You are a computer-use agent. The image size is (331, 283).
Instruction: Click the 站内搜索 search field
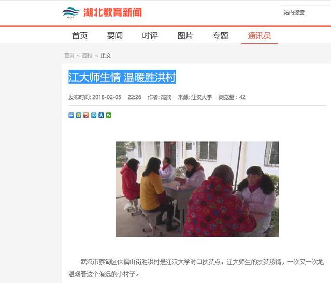click(x=305, y=12)
